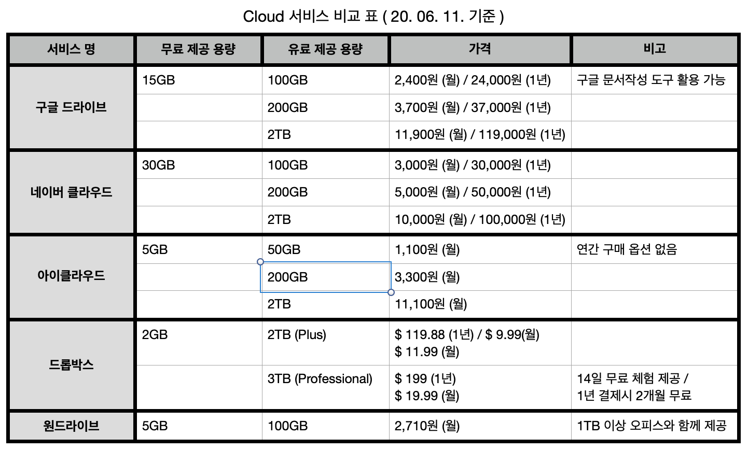
Task: Click 네이버 클라우드's '100GB' paid plan cell
Action: click(x=325, y=165)
